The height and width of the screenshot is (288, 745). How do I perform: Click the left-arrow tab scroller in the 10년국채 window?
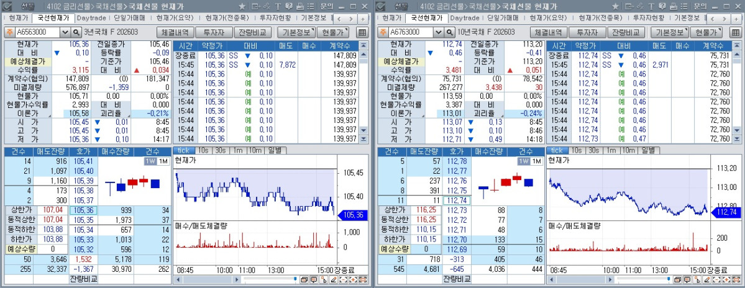711,19
